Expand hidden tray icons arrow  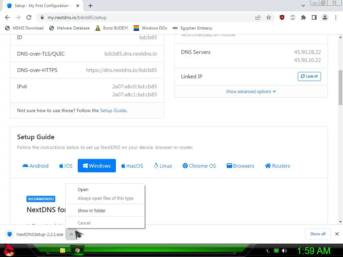[x=268, y=251]
